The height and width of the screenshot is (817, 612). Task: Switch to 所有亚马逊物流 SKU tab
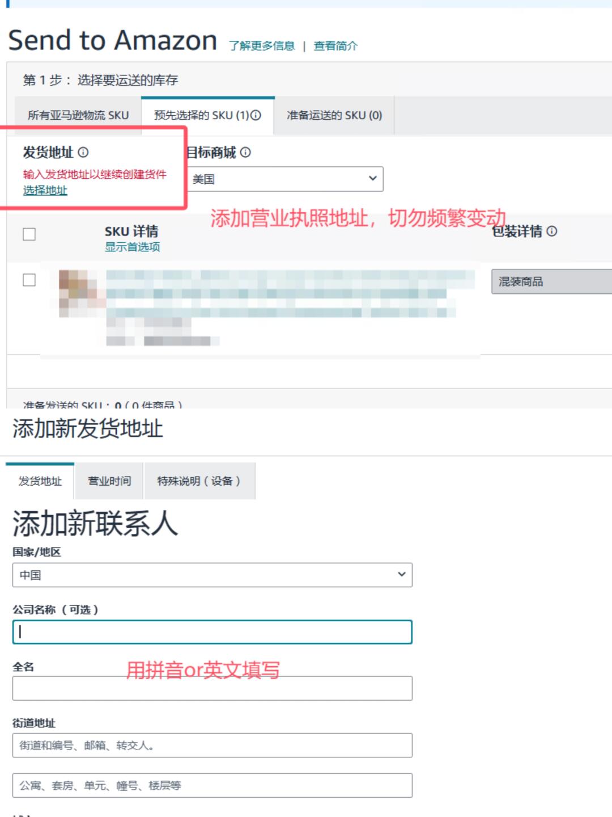point(78,116)
